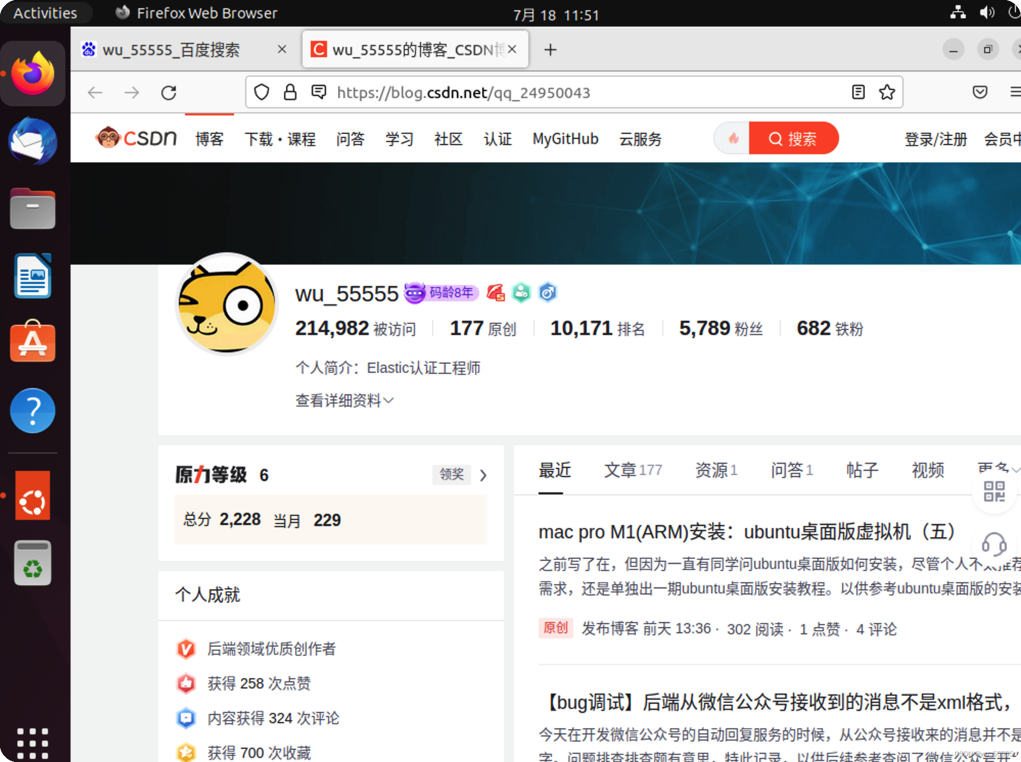
Task: Switch to the wu_55555_百度搜索 tab
Action: click(171, 50)
